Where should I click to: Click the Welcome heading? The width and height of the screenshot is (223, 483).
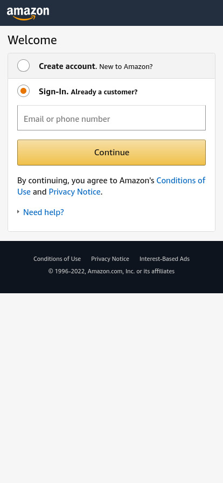click(32, 40)
